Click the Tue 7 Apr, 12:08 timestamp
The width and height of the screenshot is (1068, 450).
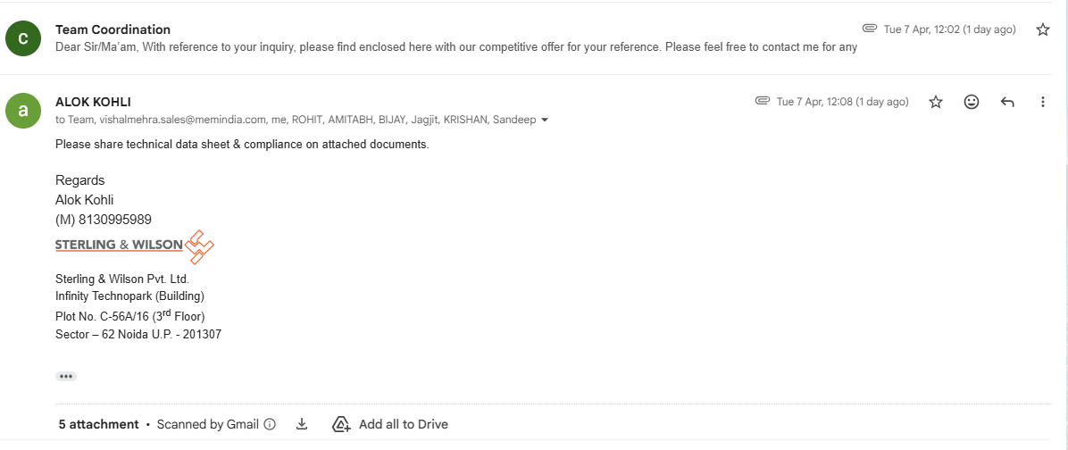(x=842, y=102)
